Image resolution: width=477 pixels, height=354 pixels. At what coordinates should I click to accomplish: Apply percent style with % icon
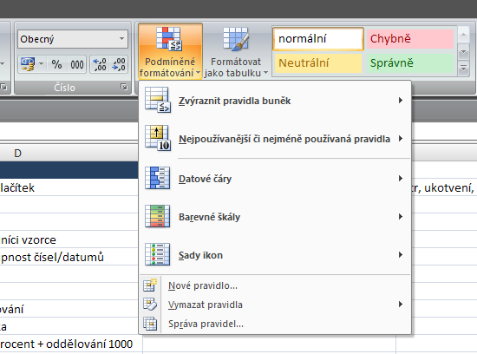[56, 64]
